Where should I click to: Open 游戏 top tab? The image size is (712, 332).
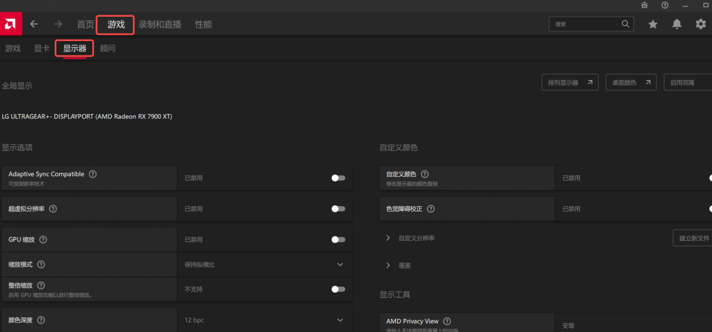116,24
